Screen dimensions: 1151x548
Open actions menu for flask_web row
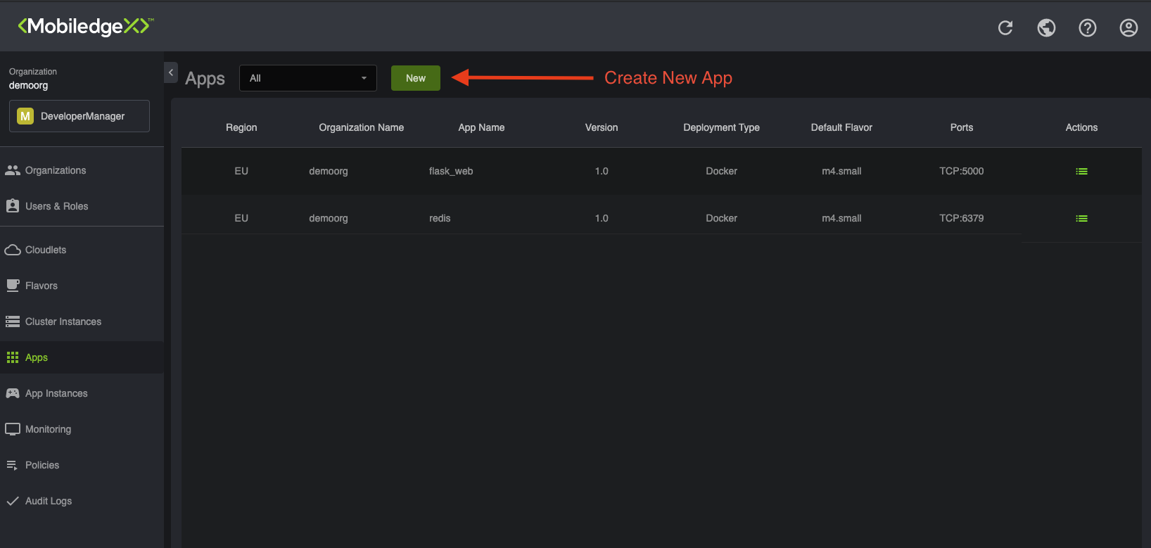tap(1081, 171)
